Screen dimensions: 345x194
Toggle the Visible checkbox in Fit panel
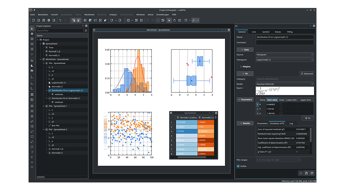pyautogui.click(x=238, y=166)
